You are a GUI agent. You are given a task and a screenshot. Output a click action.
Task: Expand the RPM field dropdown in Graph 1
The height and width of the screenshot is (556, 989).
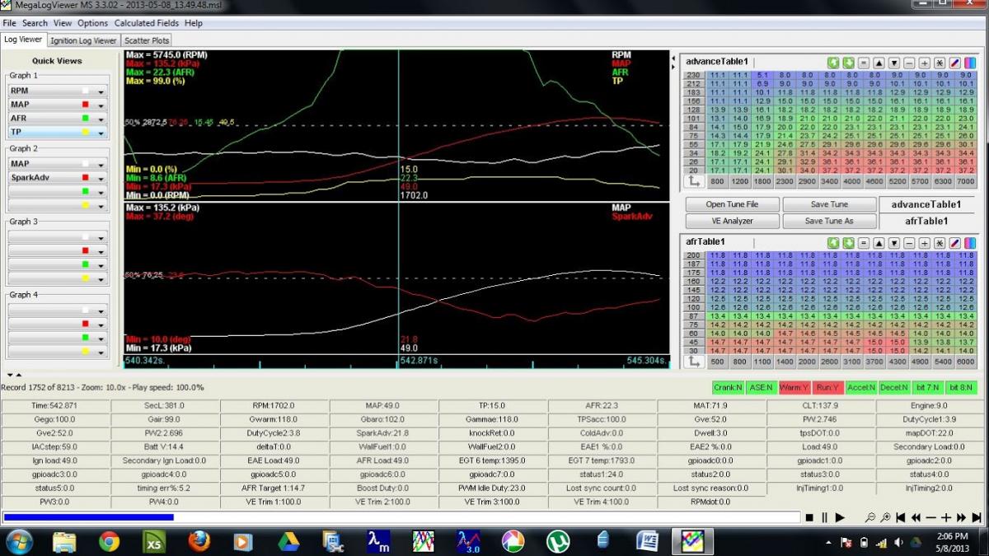(101, 91)
